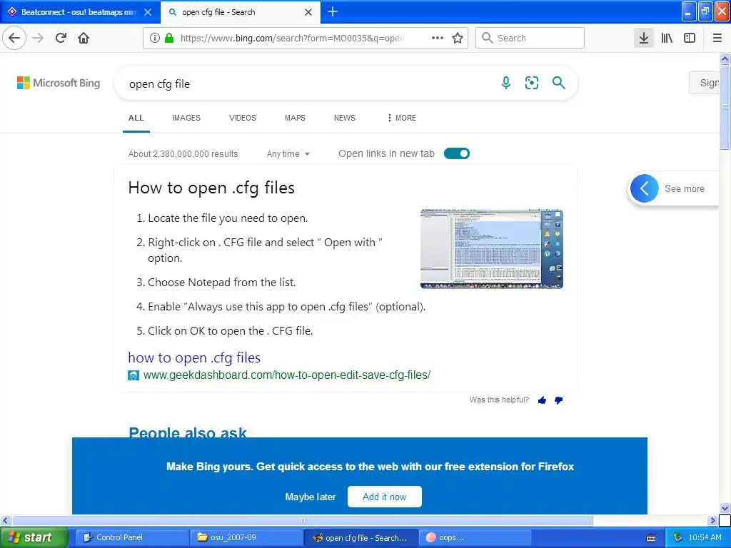731x548 pixels.
Task: Click the tray icon beside the clock
Action: tap(677, 538)
